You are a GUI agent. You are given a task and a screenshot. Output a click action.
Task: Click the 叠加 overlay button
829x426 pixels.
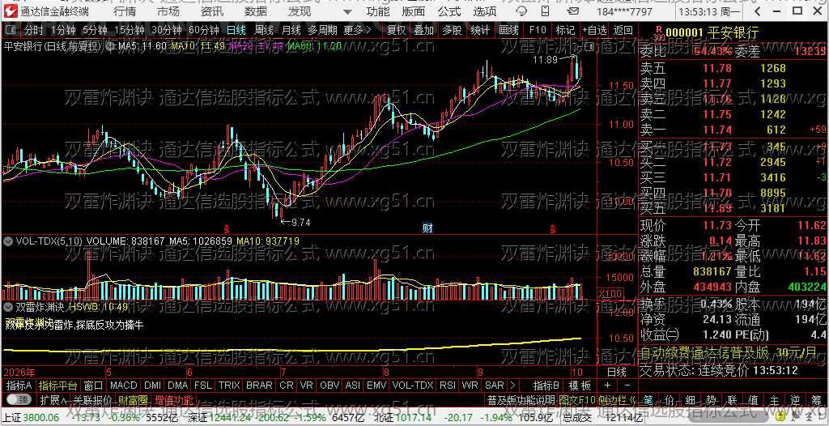(x=424, y=30)
